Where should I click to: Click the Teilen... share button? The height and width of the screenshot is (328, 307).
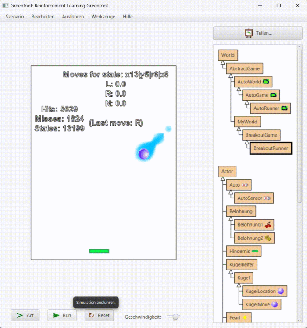[257, 33]
